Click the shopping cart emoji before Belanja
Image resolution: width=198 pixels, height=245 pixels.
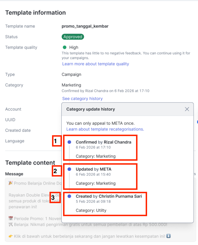click(11, 225)
